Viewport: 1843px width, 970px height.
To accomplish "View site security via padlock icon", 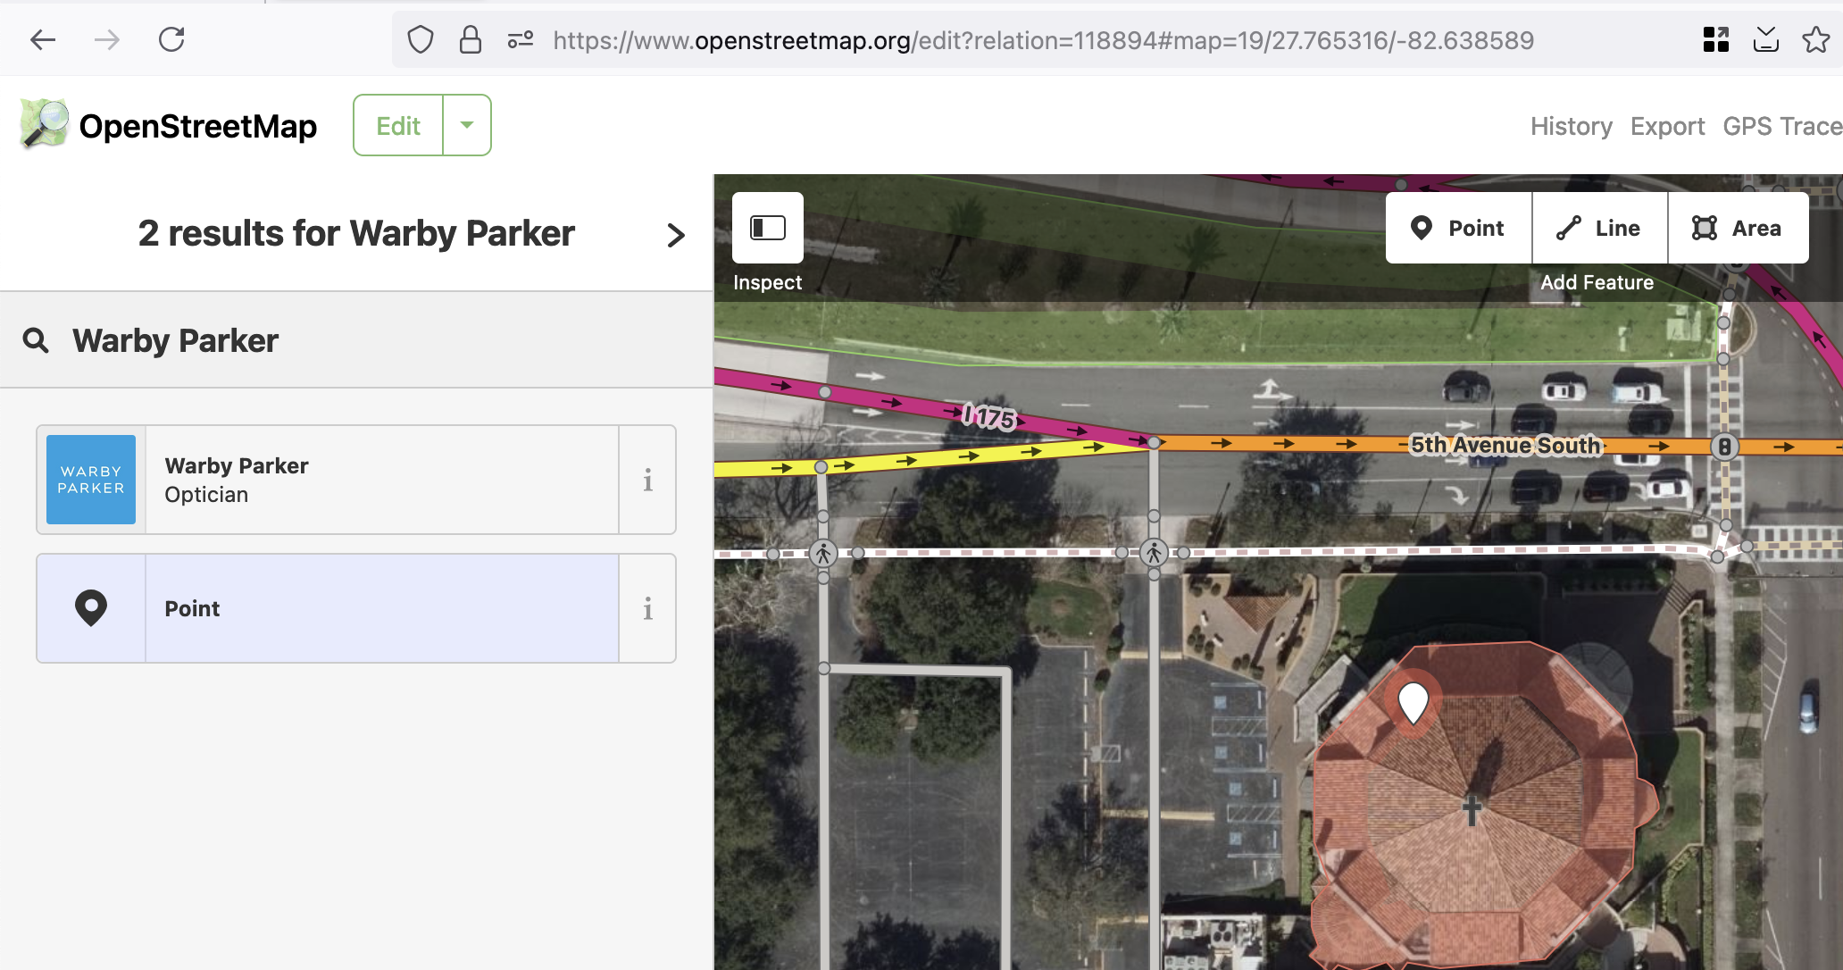I will click(471, 40).
